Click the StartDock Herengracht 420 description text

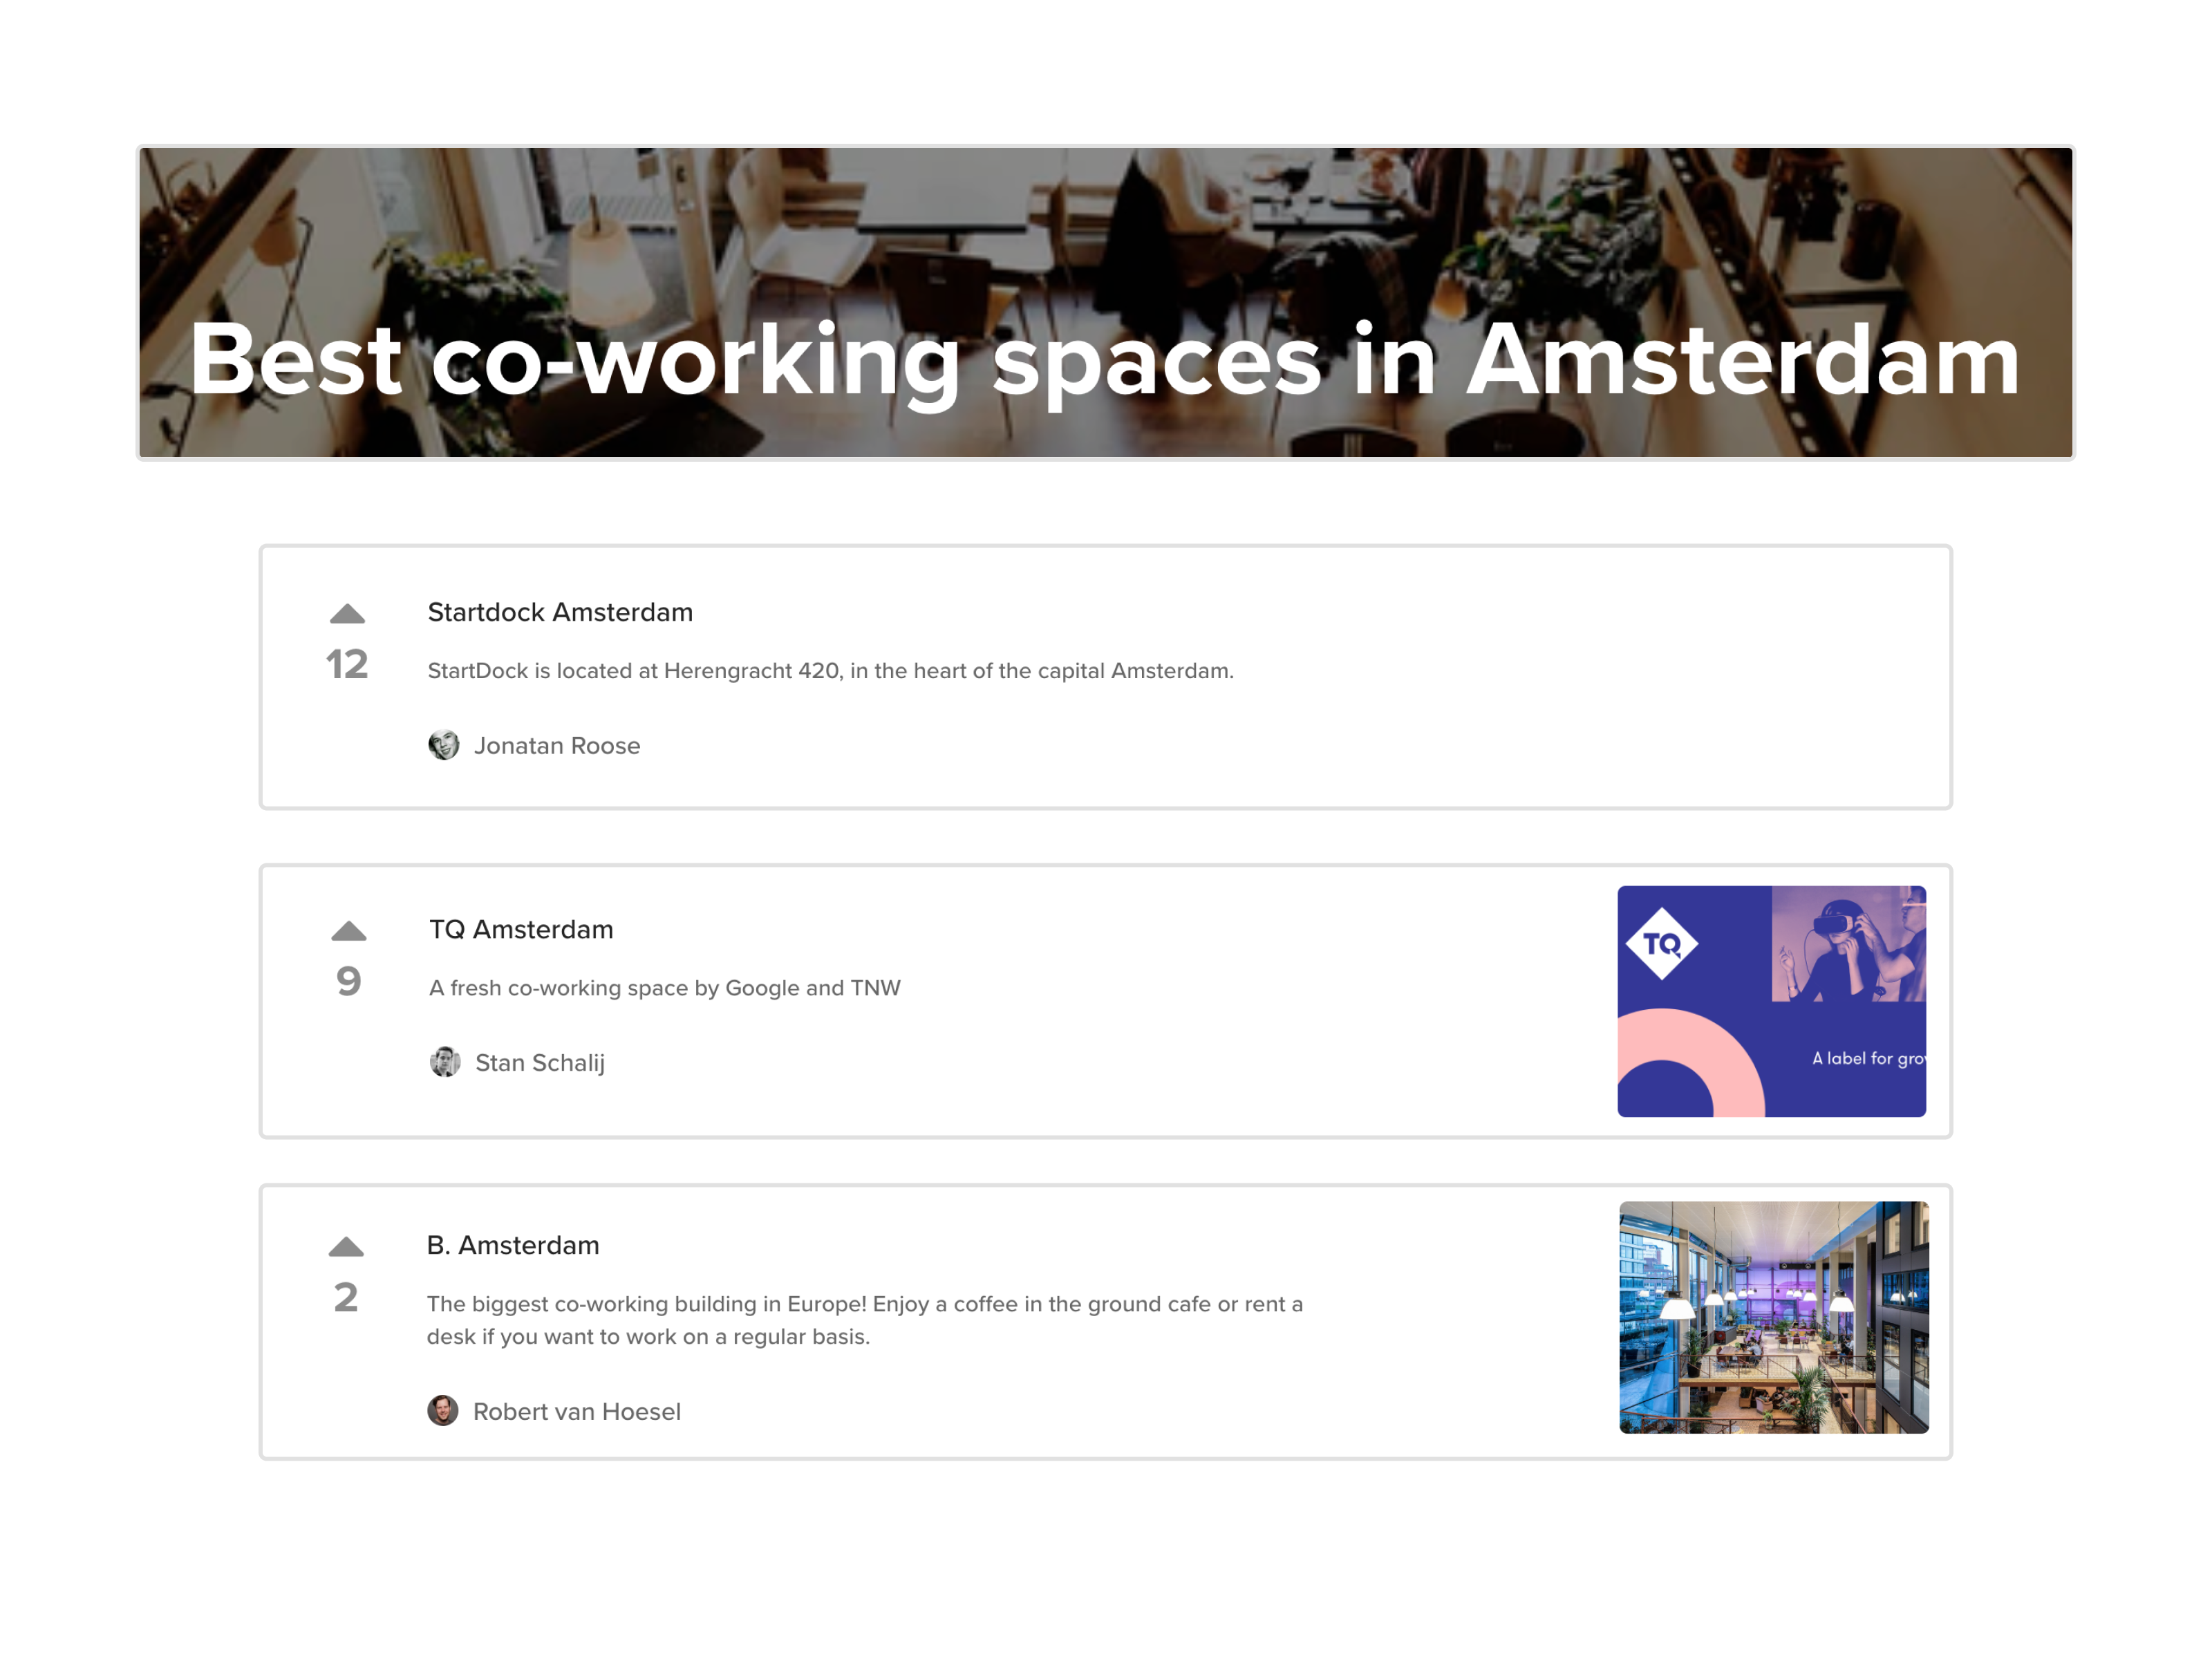coord(830,671)
